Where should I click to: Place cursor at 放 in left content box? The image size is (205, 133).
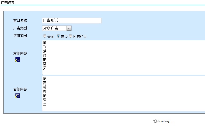coord(45,43)
